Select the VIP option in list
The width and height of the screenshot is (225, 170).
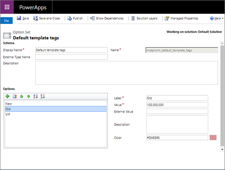pos(56,114)
